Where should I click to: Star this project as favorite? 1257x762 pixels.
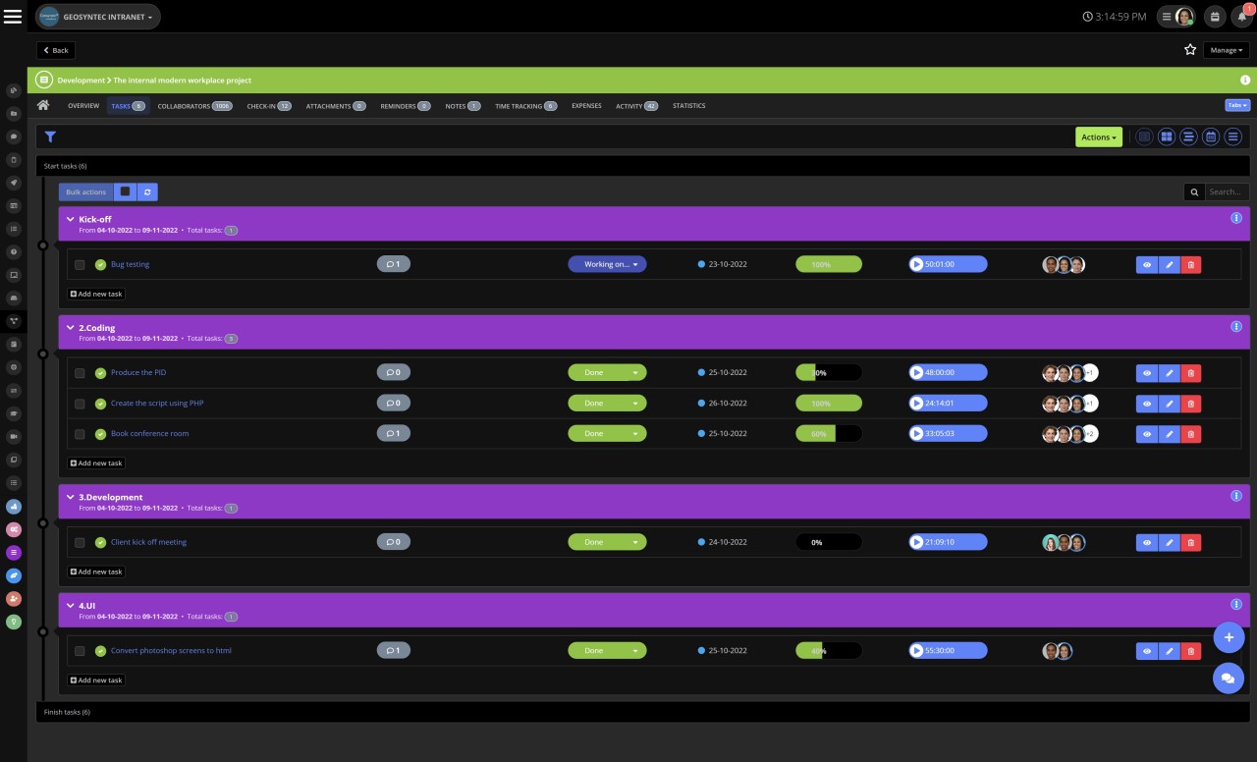point(1190,50)
